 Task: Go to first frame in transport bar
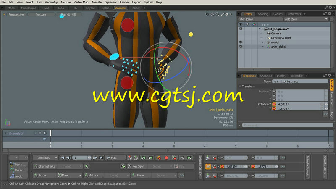click(62, 158)
